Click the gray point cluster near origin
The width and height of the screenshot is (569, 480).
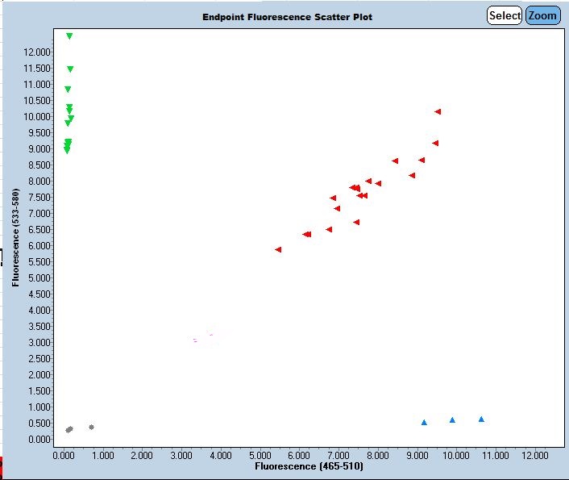tap(69, 429)
